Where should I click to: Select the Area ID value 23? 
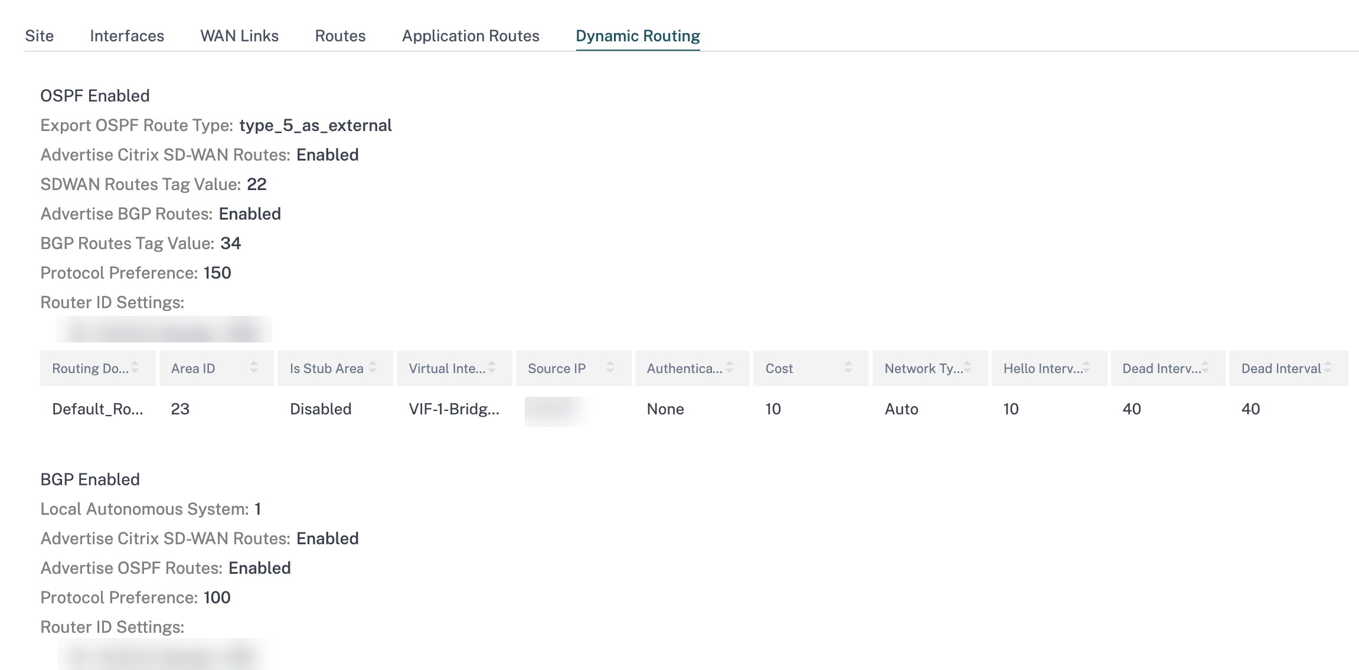(180, 409)
